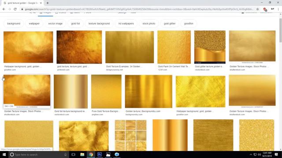Open Task View from the taskbar
Viewport: 282px width, 158px height.
pos(73,154)
